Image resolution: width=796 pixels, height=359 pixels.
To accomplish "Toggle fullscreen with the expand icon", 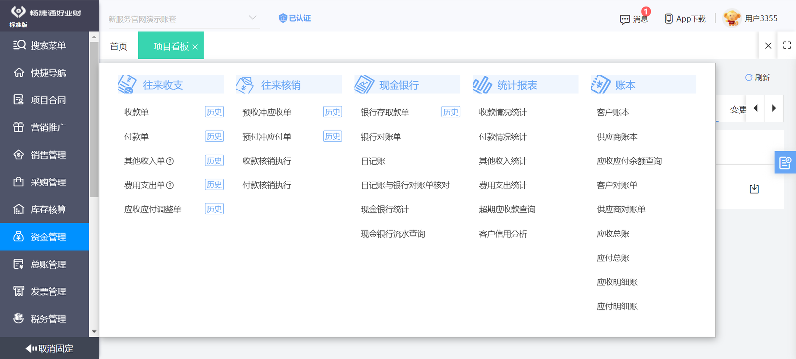I will pyautogui.click(x=787, y=45).
